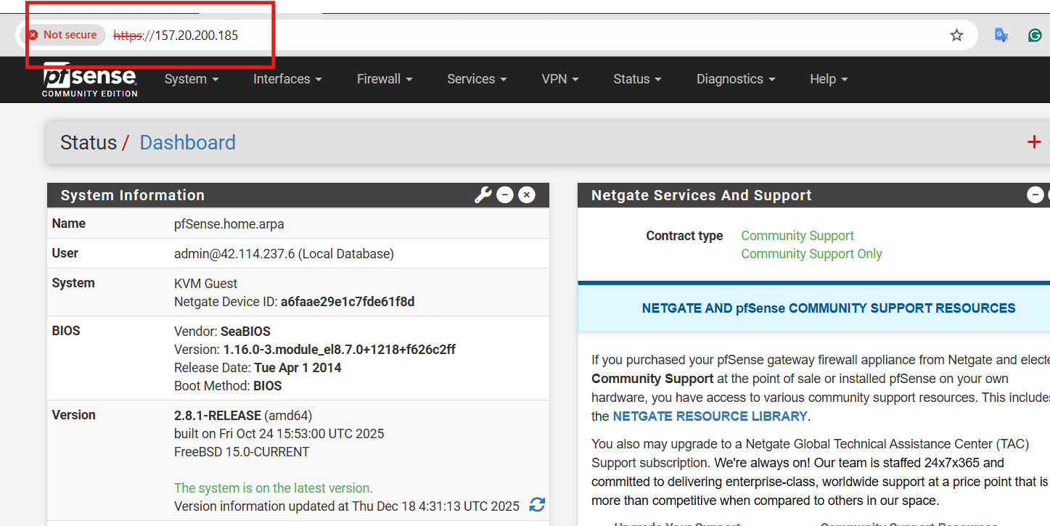Click the Not secure site badge

pyautogui.click(x=62, y=35)
